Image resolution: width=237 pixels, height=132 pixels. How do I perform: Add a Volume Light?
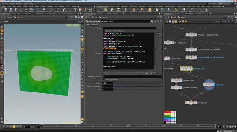point(134,10)
